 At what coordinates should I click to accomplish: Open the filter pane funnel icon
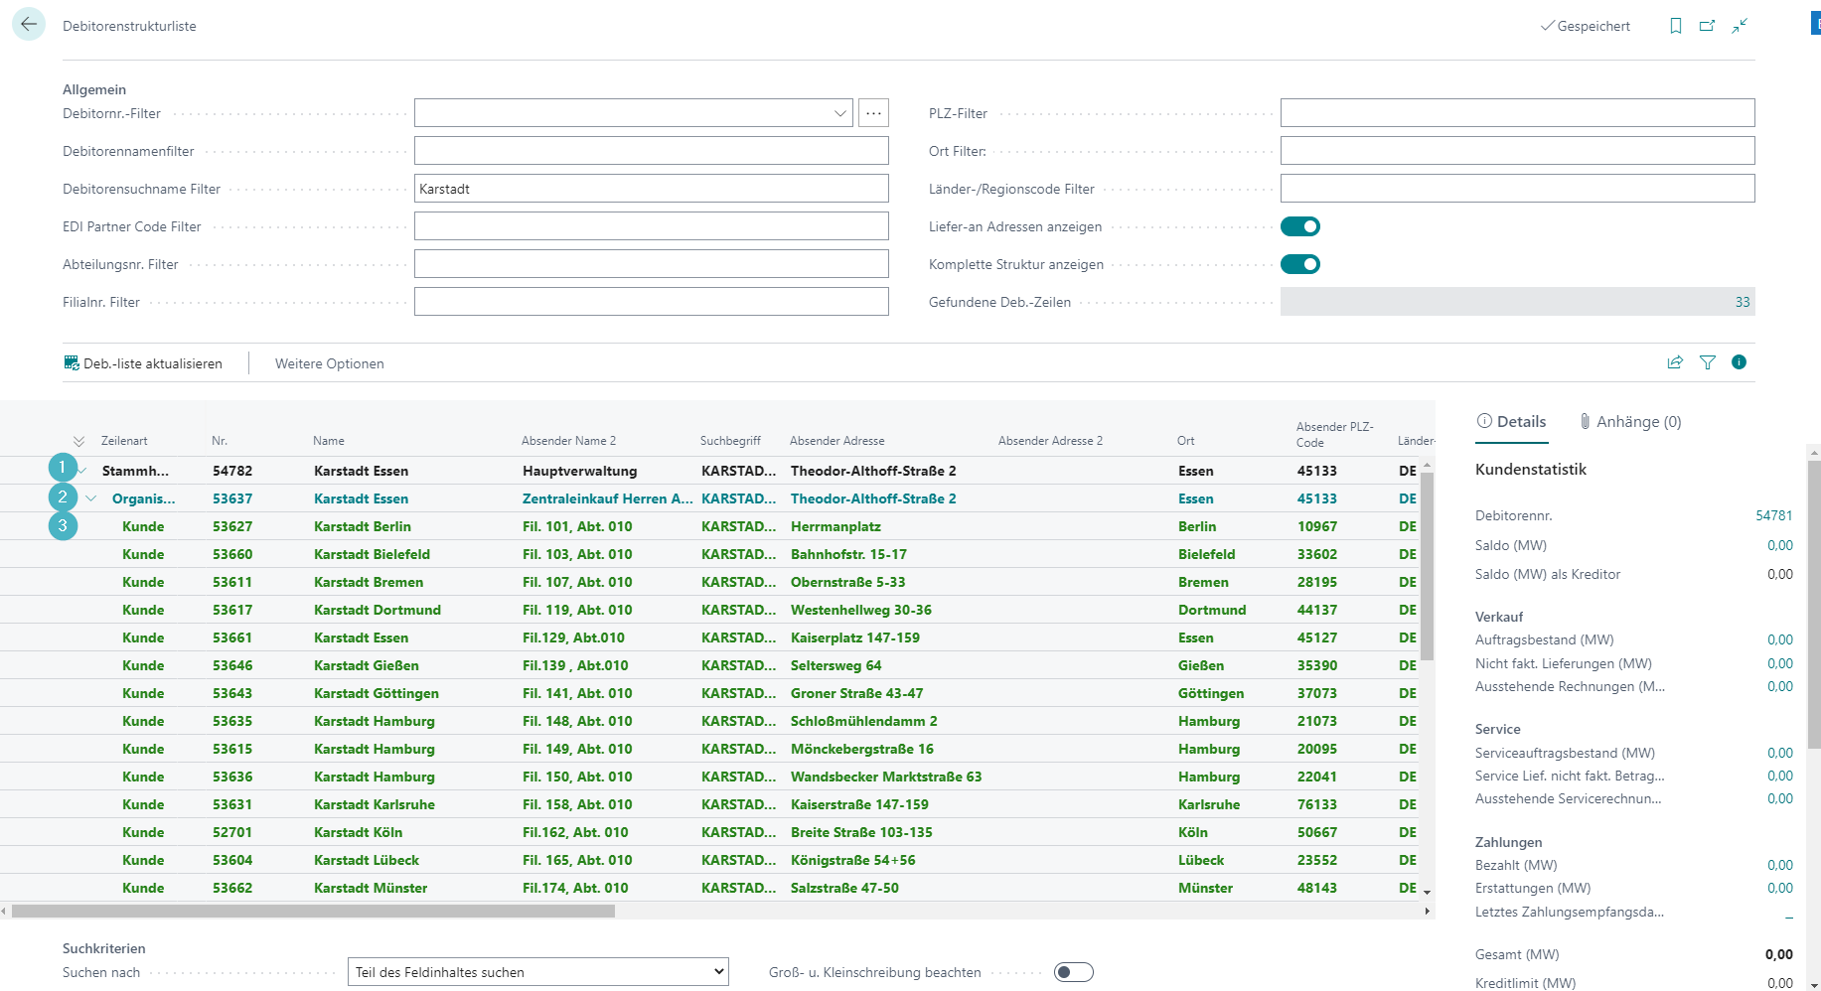point(1707,362)
